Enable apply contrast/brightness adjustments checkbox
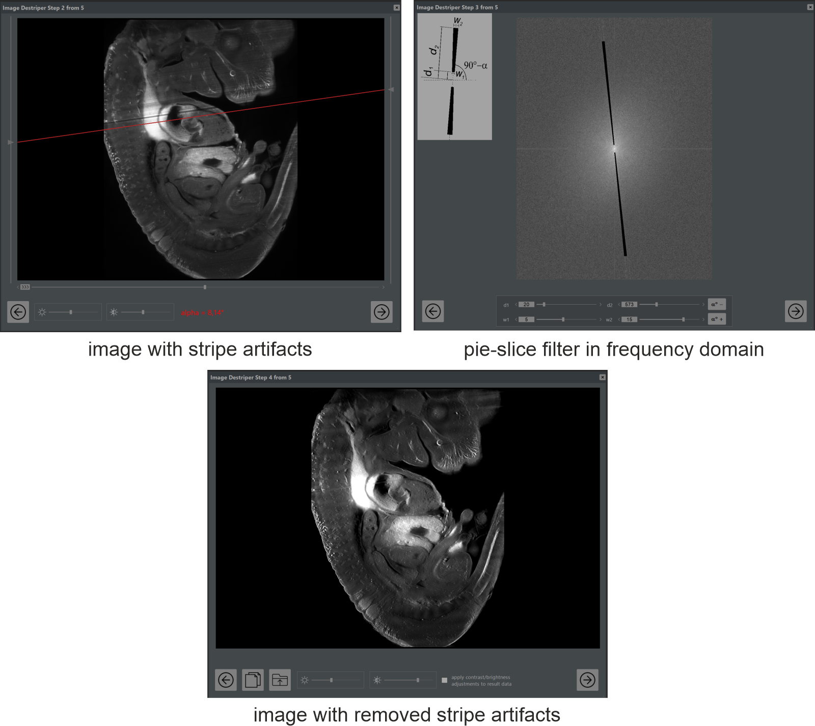The height and width of the screenshot is (726, 815). pyautogui.click(x=445, y=680)
